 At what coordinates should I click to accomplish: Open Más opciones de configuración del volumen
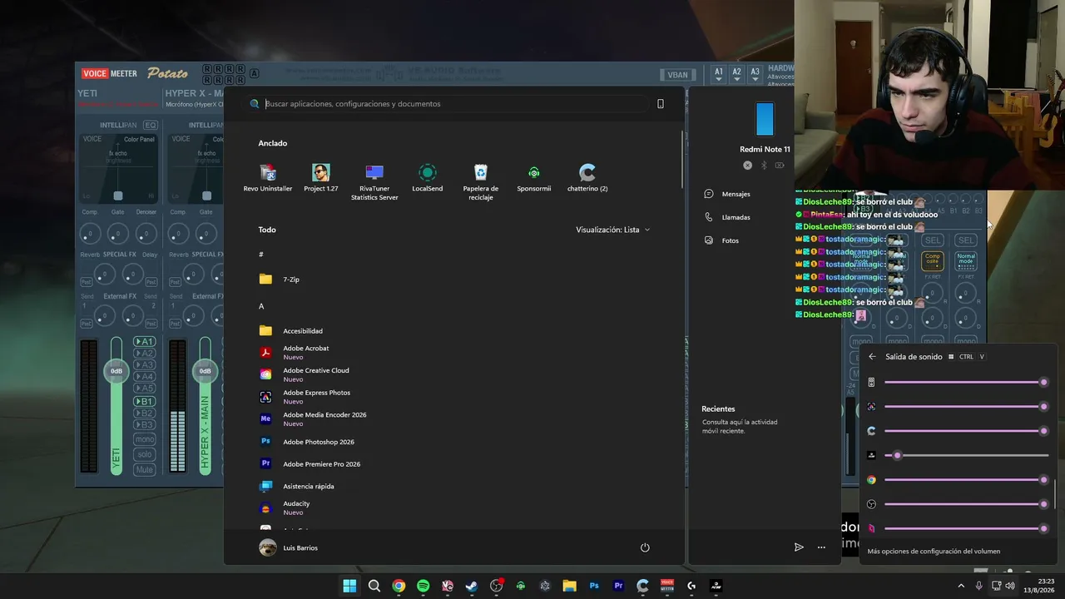click(x=934, y=551)
